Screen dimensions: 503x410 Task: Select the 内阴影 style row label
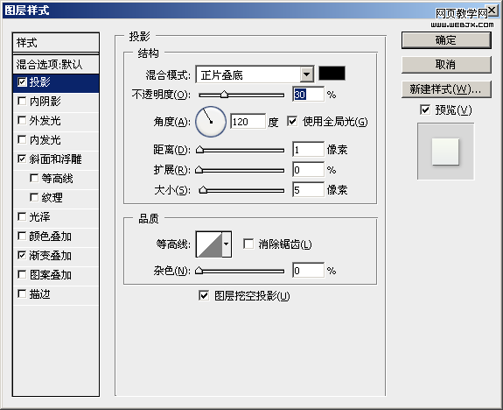click(45, 102)
